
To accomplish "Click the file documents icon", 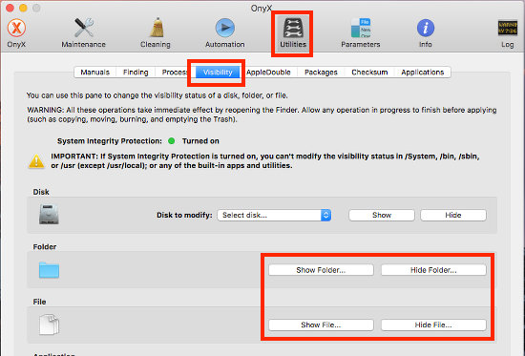I will click(x=49, y=325).
